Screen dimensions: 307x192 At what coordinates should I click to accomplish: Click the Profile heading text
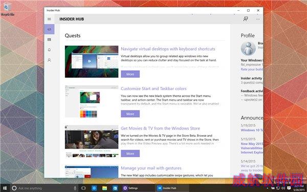pyautogui.click(x=248, y=36)
